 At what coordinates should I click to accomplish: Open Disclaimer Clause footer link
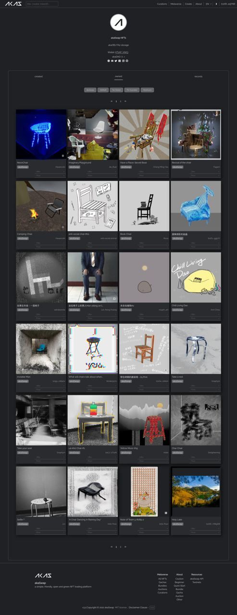138,607
